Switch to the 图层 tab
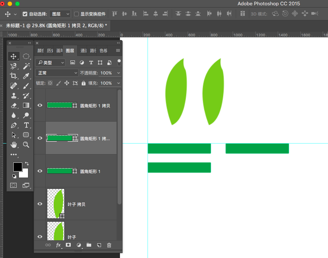Image resolution: width=328 pixels, height=258 pixels. point(70,51)
